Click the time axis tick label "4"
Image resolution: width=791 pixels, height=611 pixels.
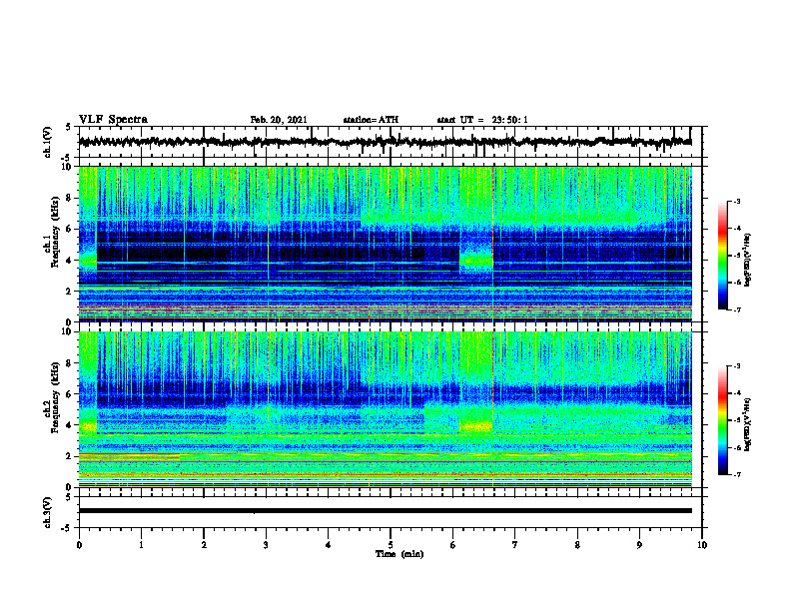pyautogui.click(x=328, y=545)
